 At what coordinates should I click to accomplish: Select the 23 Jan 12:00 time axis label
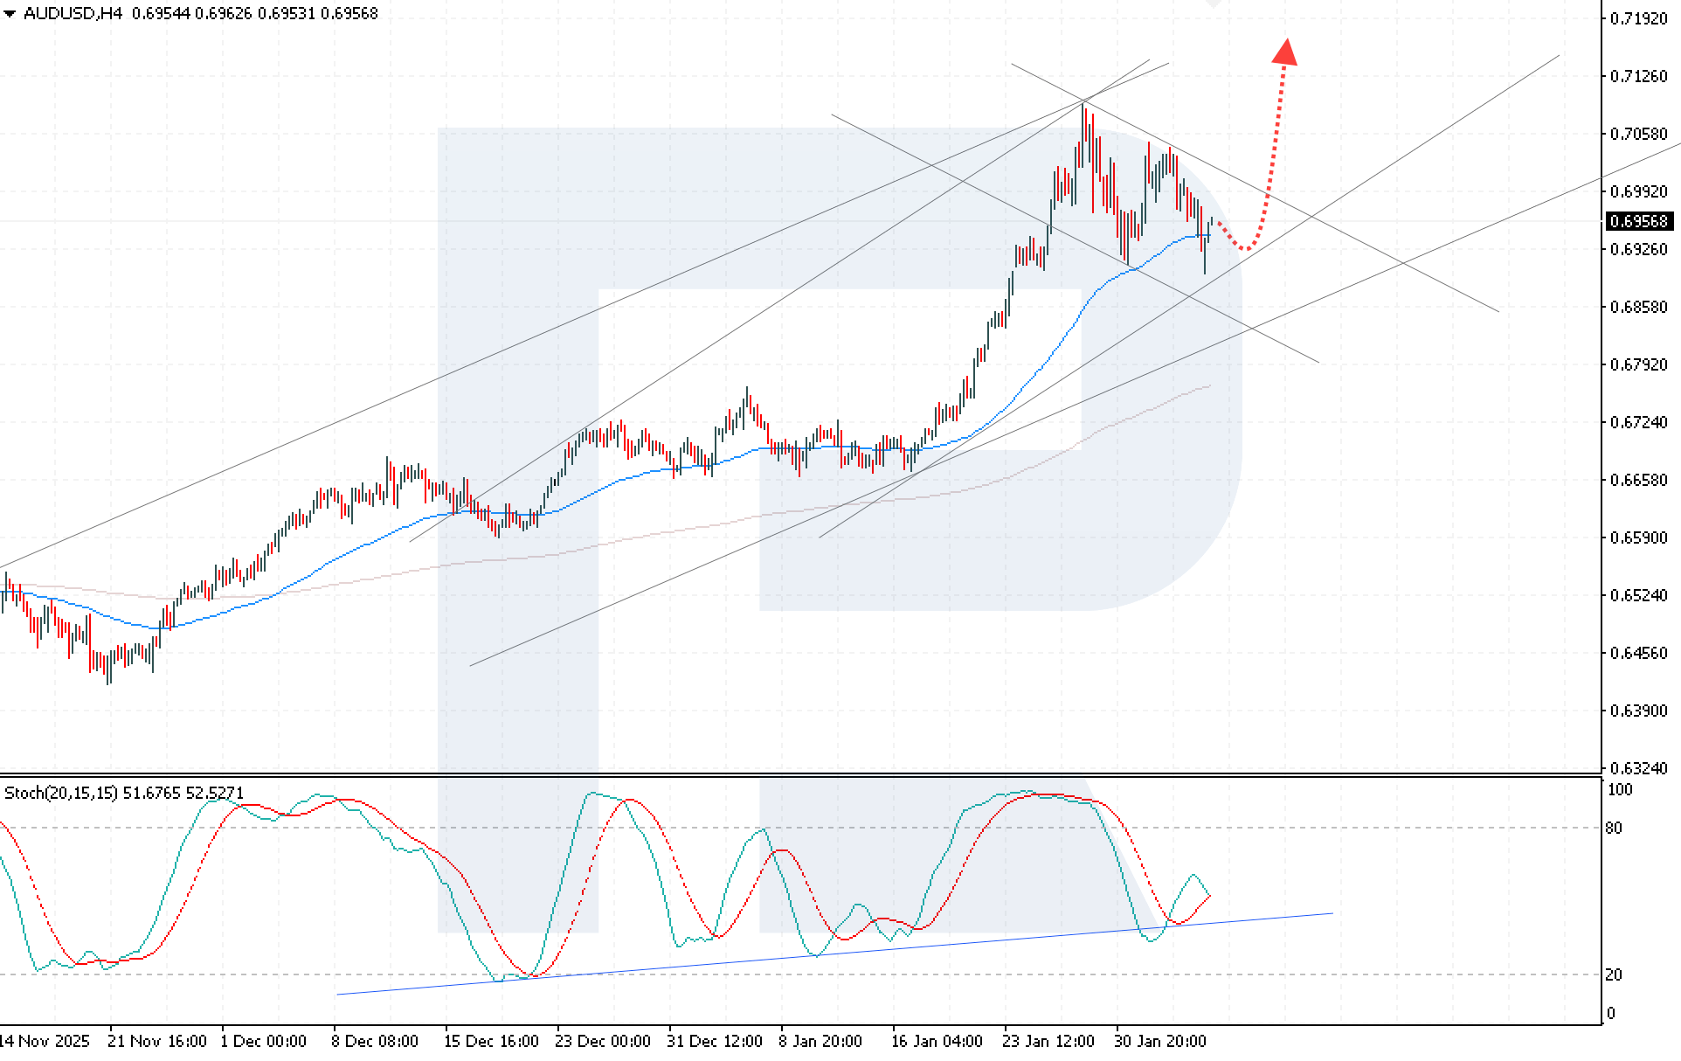point(1049,1042)
